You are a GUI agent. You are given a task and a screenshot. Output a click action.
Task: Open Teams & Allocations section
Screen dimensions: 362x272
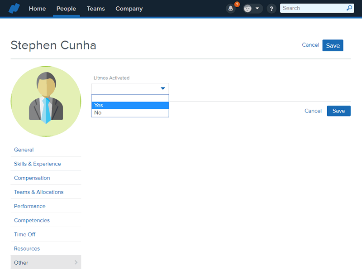click(x=38, y=192)
